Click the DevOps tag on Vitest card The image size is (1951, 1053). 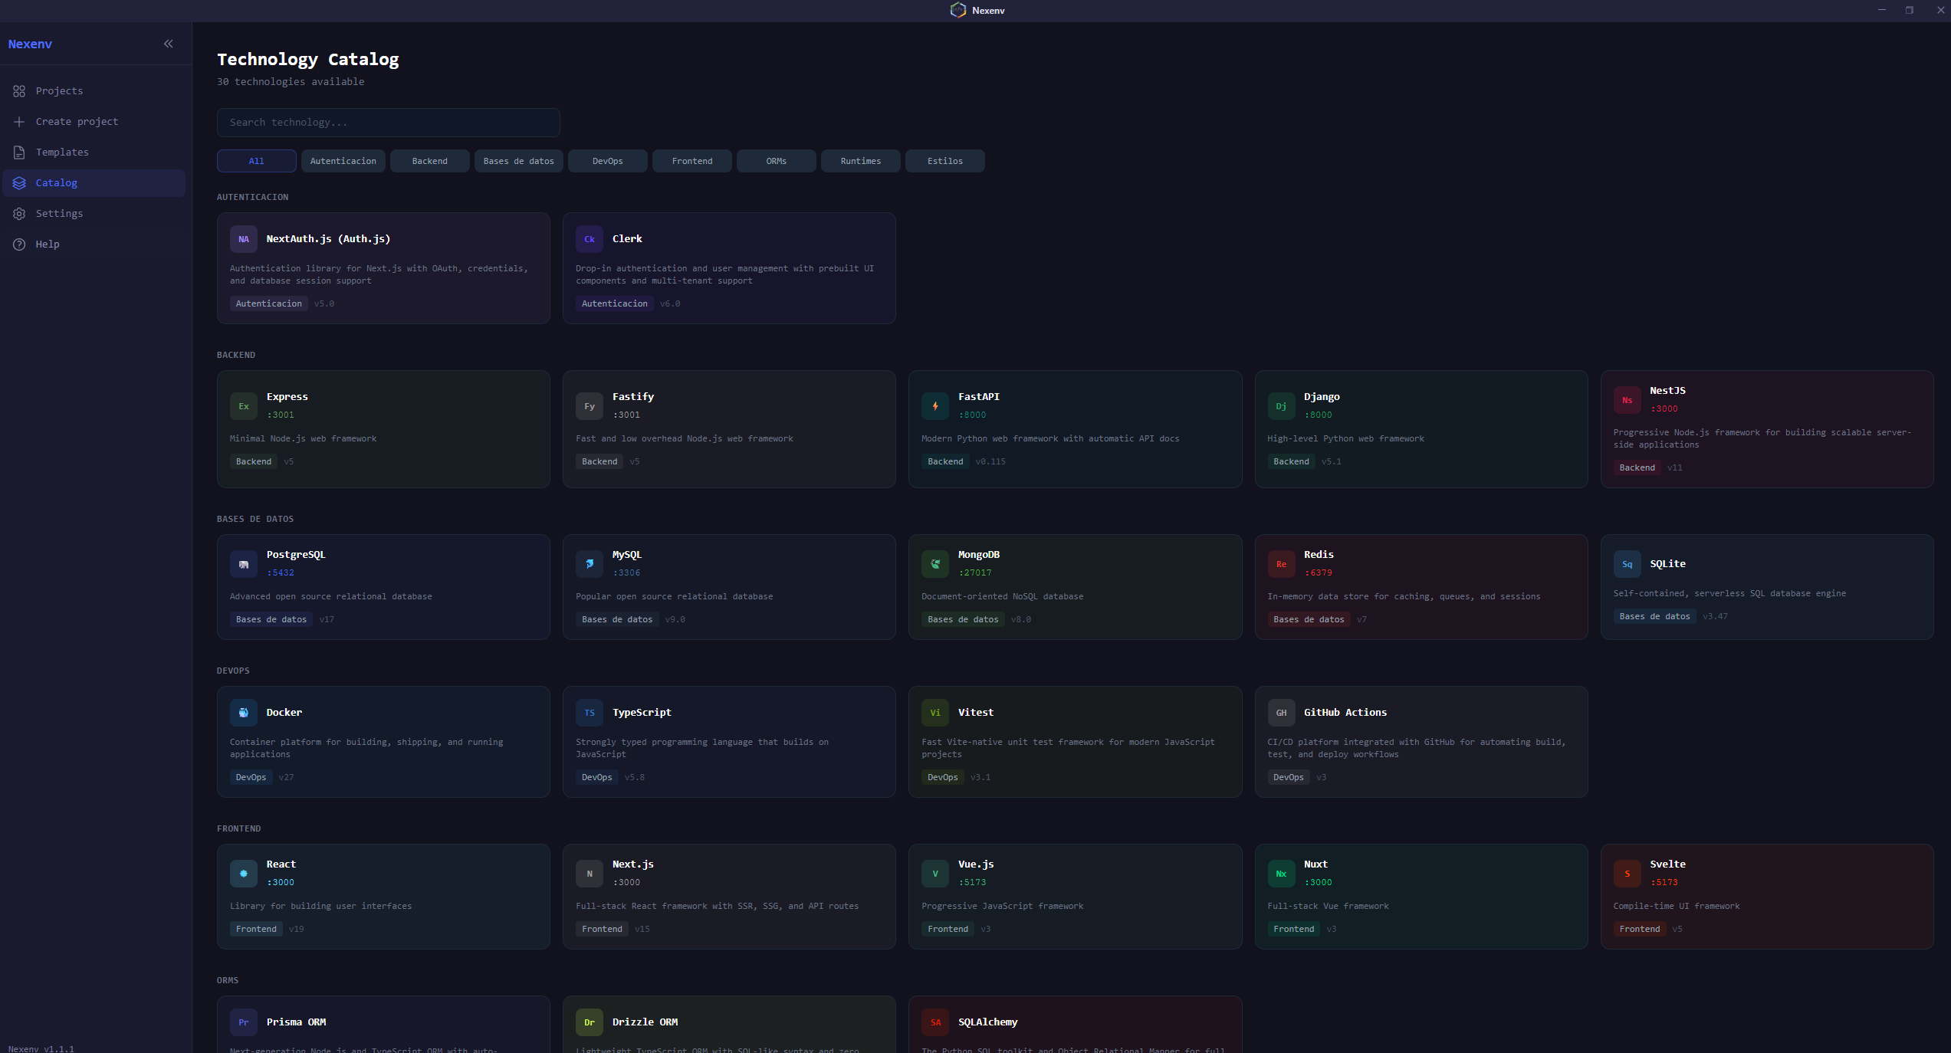[943, 777]
